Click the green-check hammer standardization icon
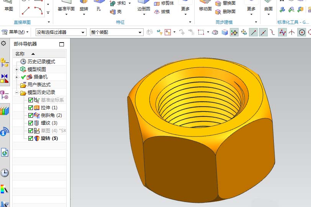311x207 pixels. (291, 9)
